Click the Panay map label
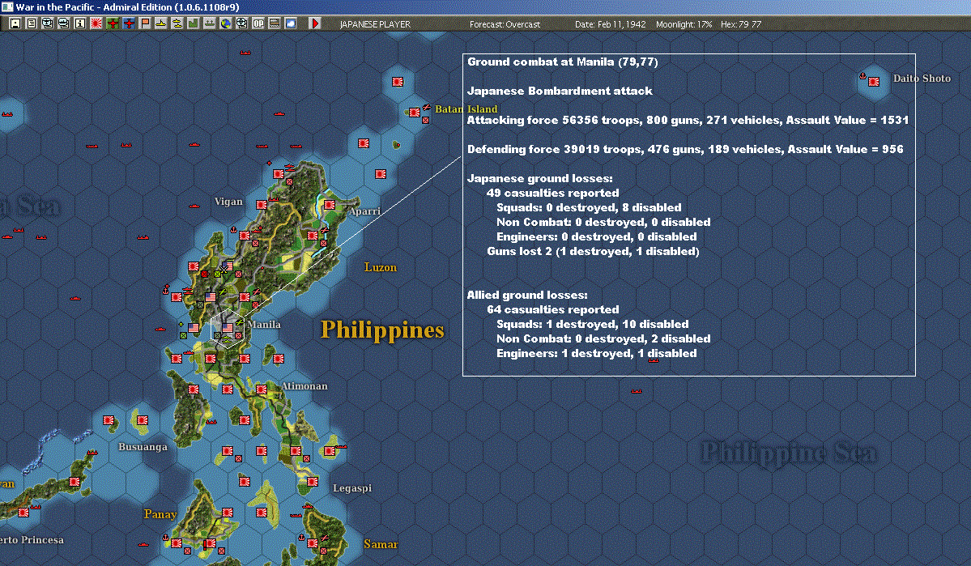Screen dimensions: 971x566 (160, 514)
